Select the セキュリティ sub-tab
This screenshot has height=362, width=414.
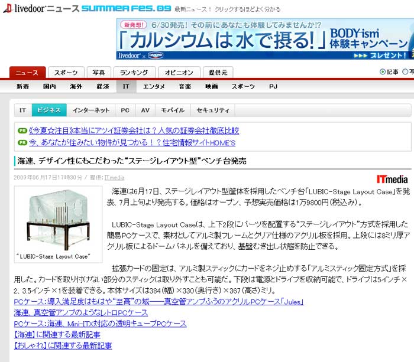click(x=213, y=110)
